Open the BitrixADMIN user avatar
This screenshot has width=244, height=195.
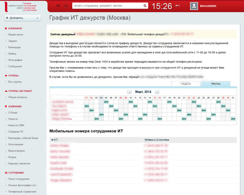click(194, 6)
